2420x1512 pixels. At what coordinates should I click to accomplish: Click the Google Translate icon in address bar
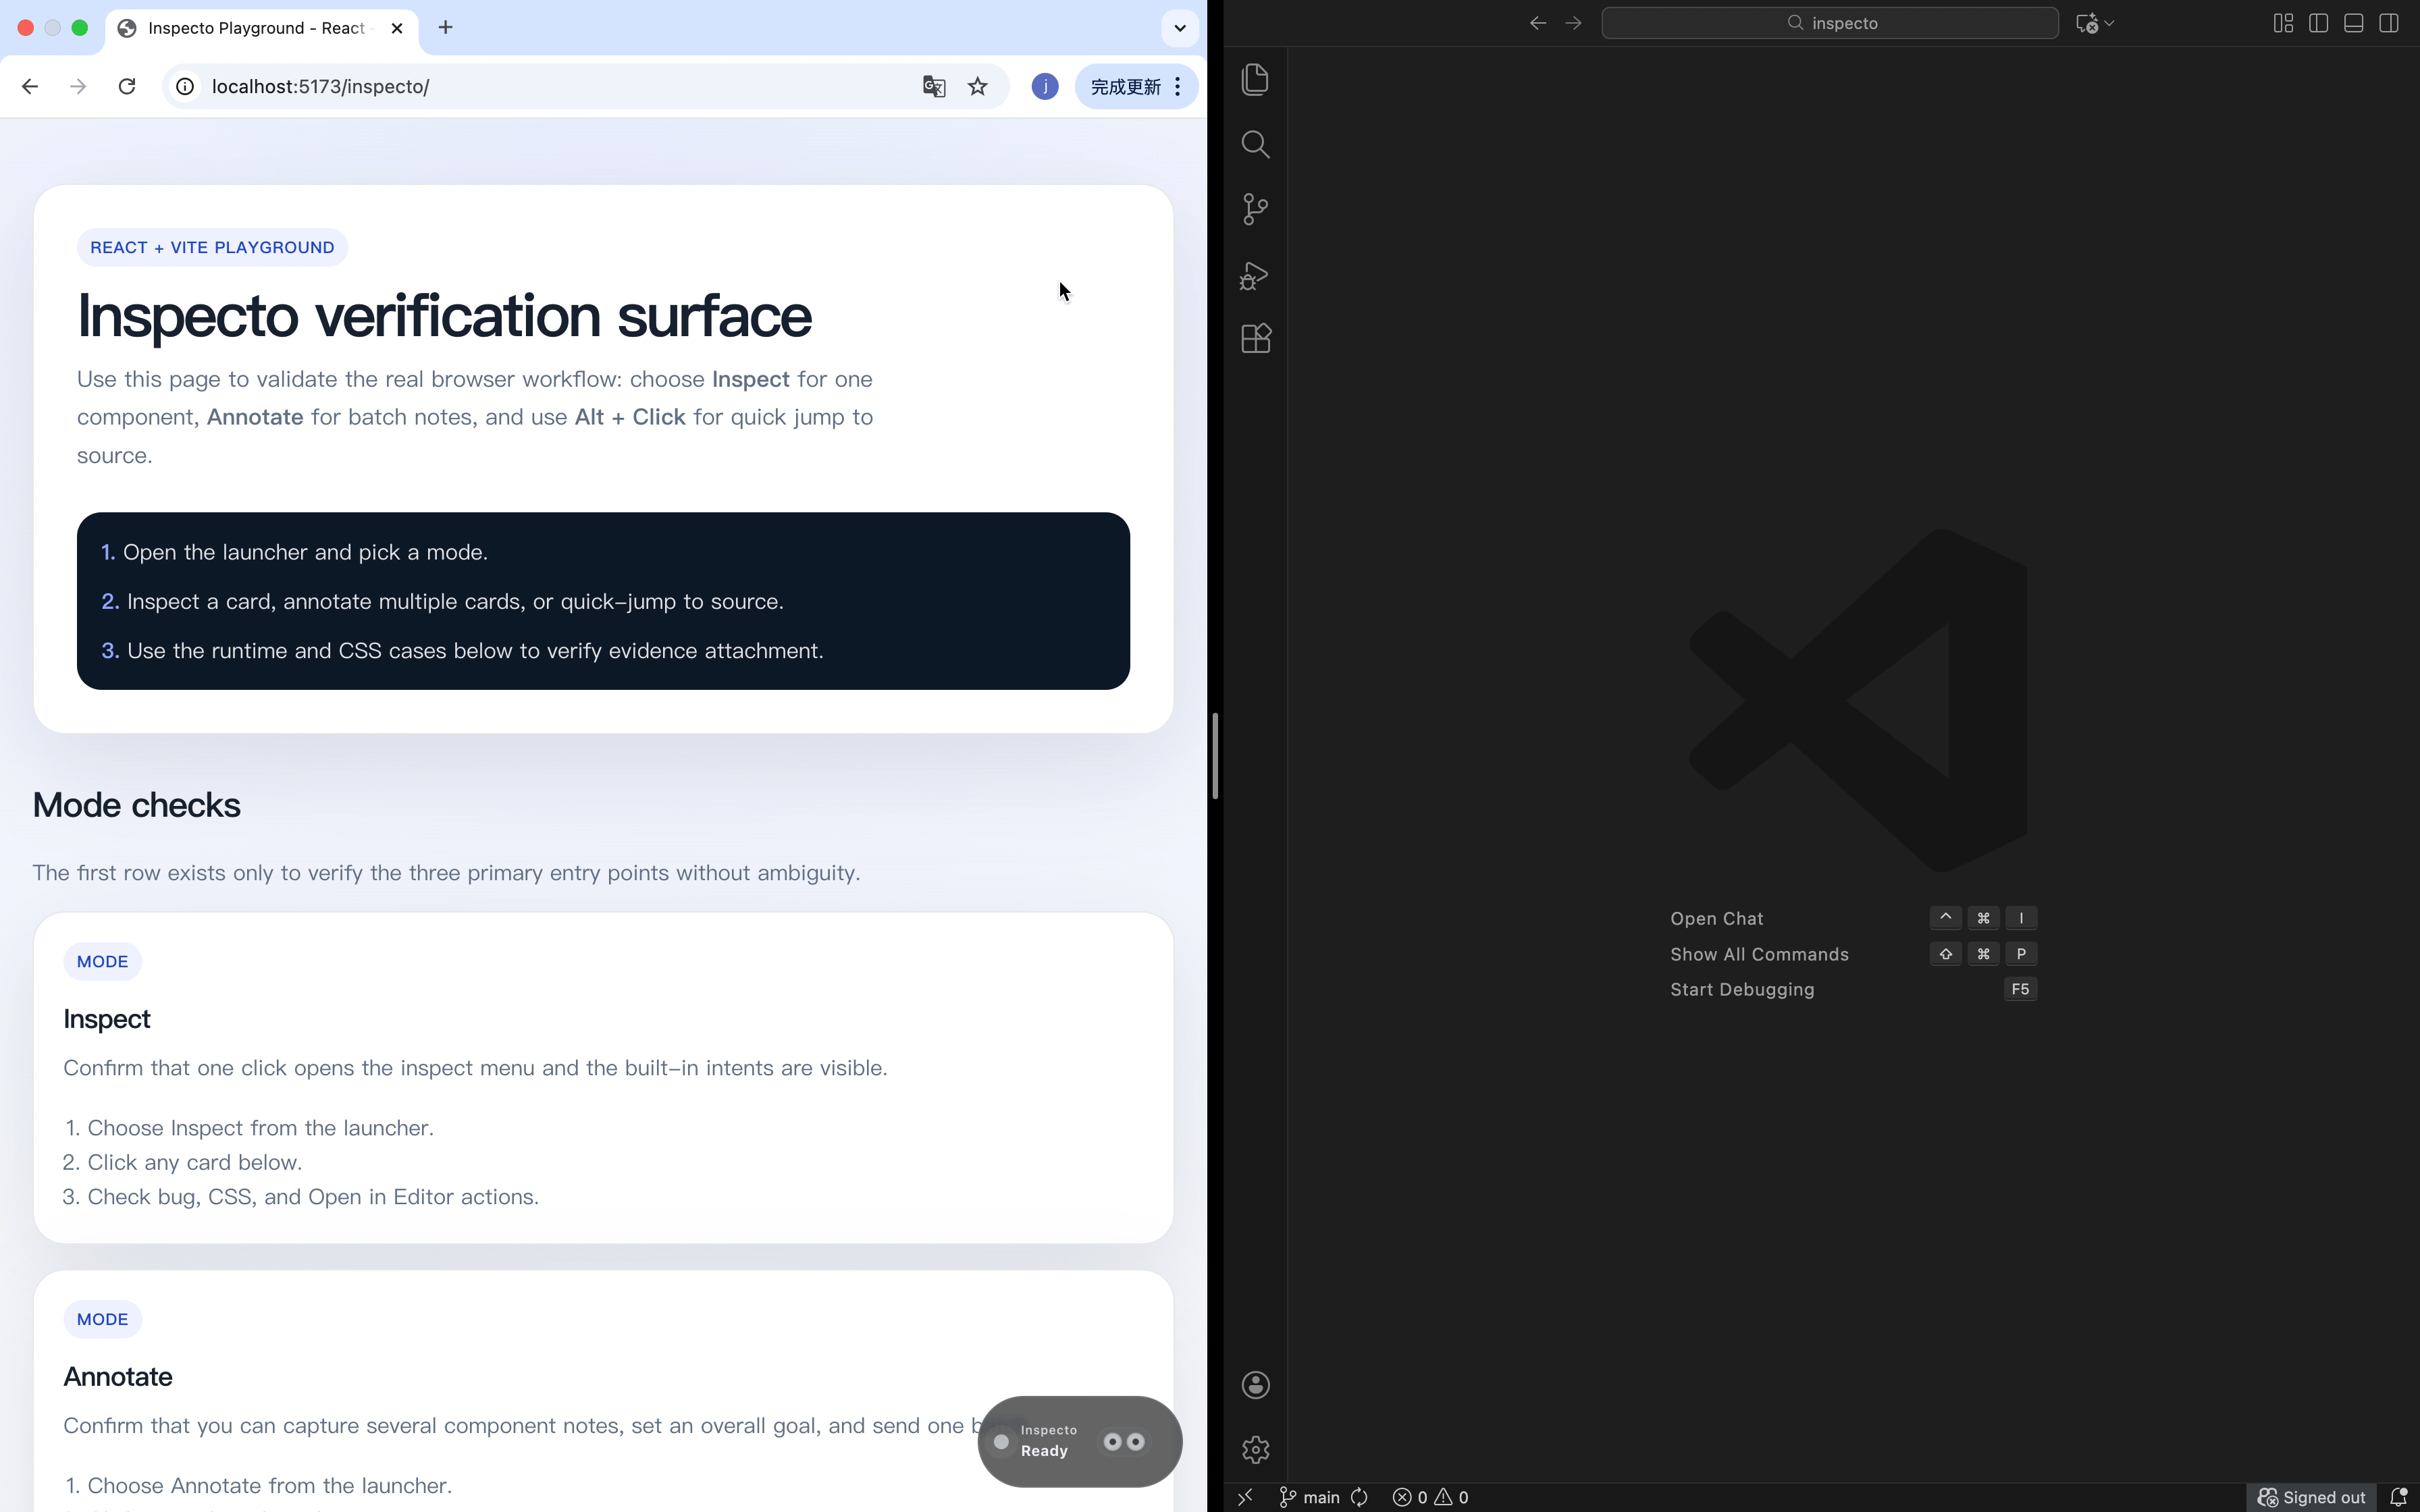coord(934,86)
